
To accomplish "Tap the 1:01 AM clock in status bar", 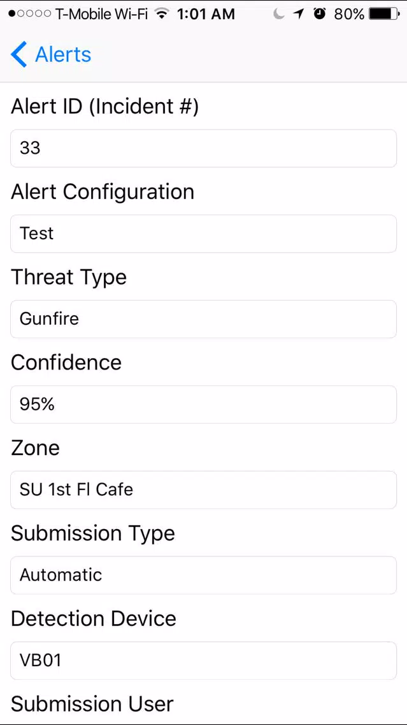I will (x=206, y=14).
